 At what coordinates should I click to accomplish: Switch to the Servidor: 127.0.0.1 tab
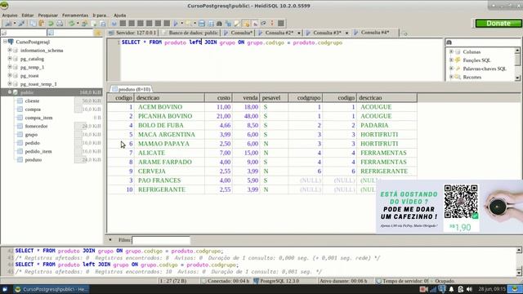(x=132, y=33)
